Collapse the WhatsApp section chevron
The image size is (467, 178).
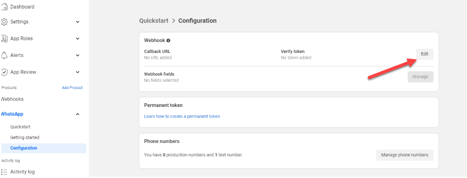coord(78,114)
